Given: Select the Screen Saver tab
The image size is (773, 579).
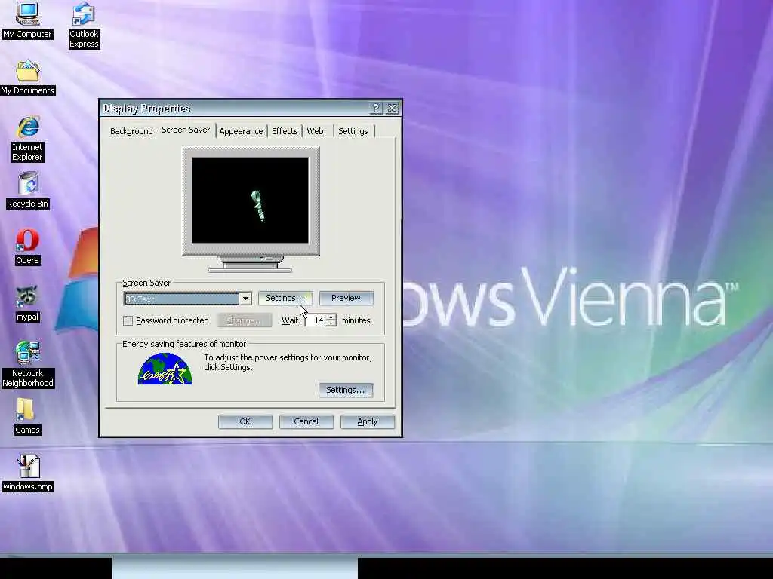Looking at the screenshot, I should point(186,130).
